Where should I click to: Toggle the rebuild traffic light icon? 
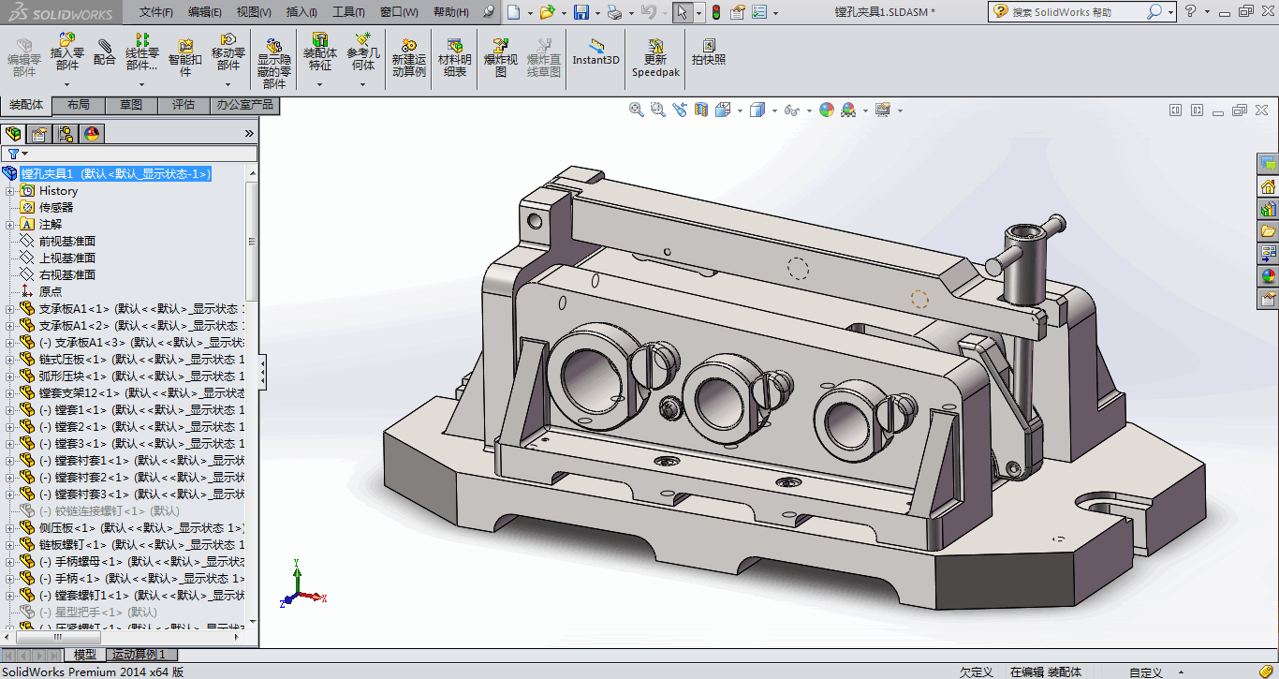click(716, 12)
